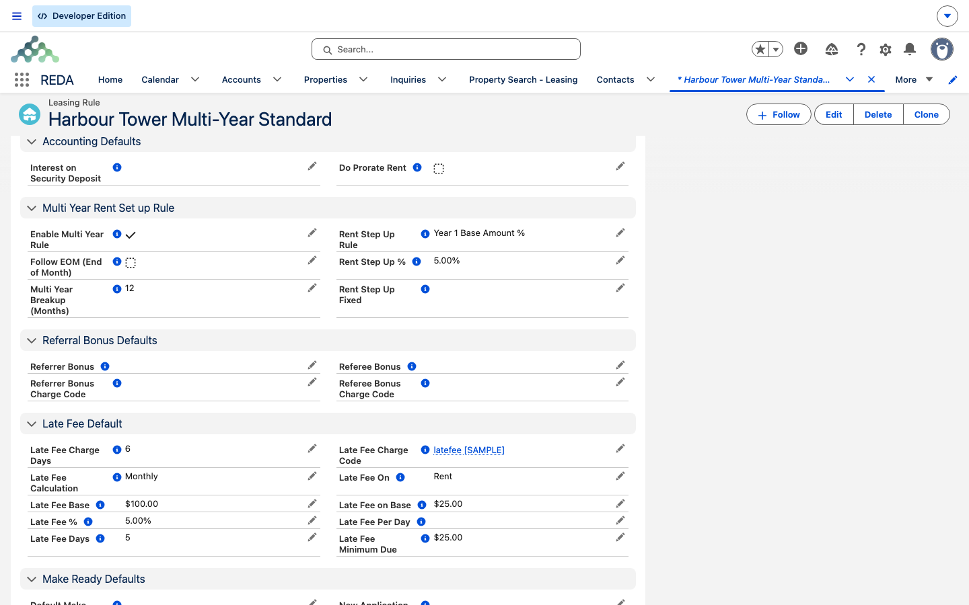Click the Follow button
The width and height of the screenshot is (969, 605).
pos(779,114)
